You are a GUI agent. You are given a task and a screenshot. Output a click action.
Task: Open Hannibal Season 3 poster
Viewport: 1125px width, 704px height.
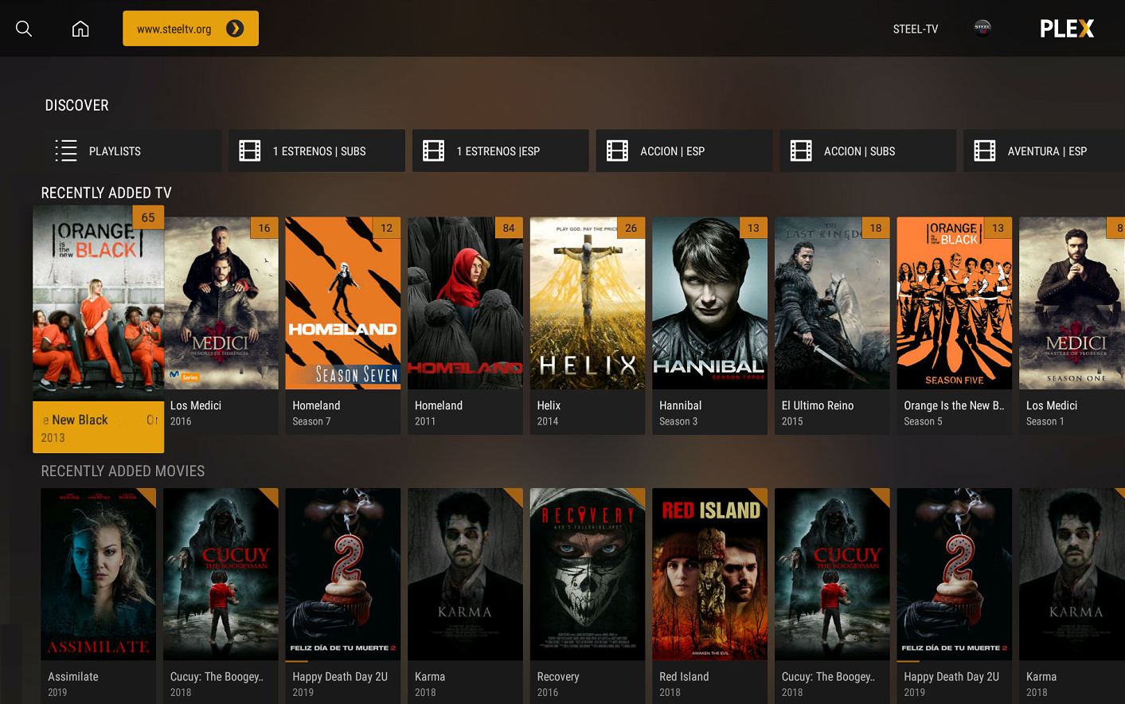pyautogui.click(x=710, y=303)
